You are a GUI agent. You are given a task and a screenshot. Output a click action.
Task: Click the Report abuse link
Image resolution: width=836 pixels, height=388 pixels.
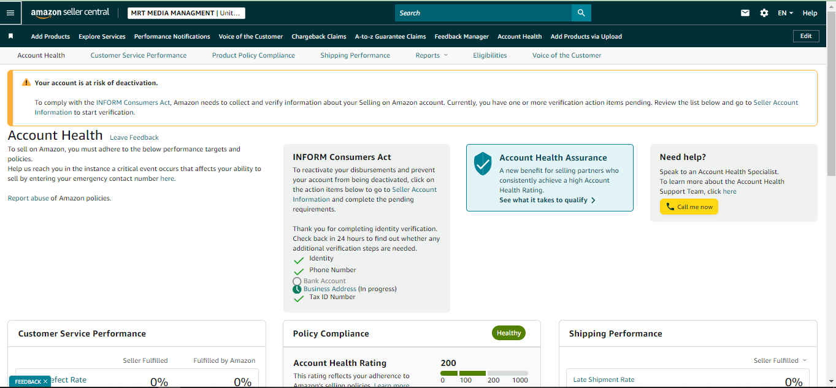click(x=28, y=198)
